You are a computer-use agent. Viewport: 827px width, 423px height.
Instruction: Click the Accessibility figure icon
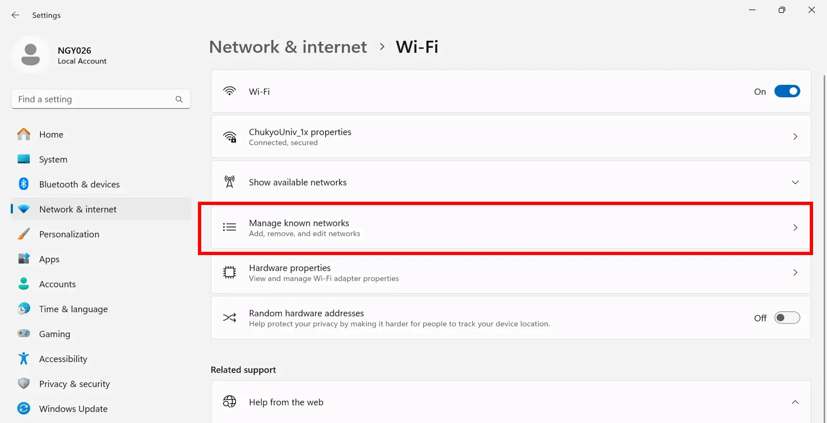pos(24,359)
